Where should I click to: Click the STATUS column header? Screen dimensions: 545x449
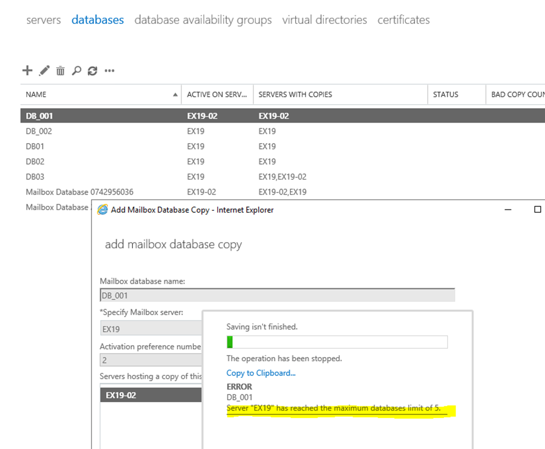(456, 94)
